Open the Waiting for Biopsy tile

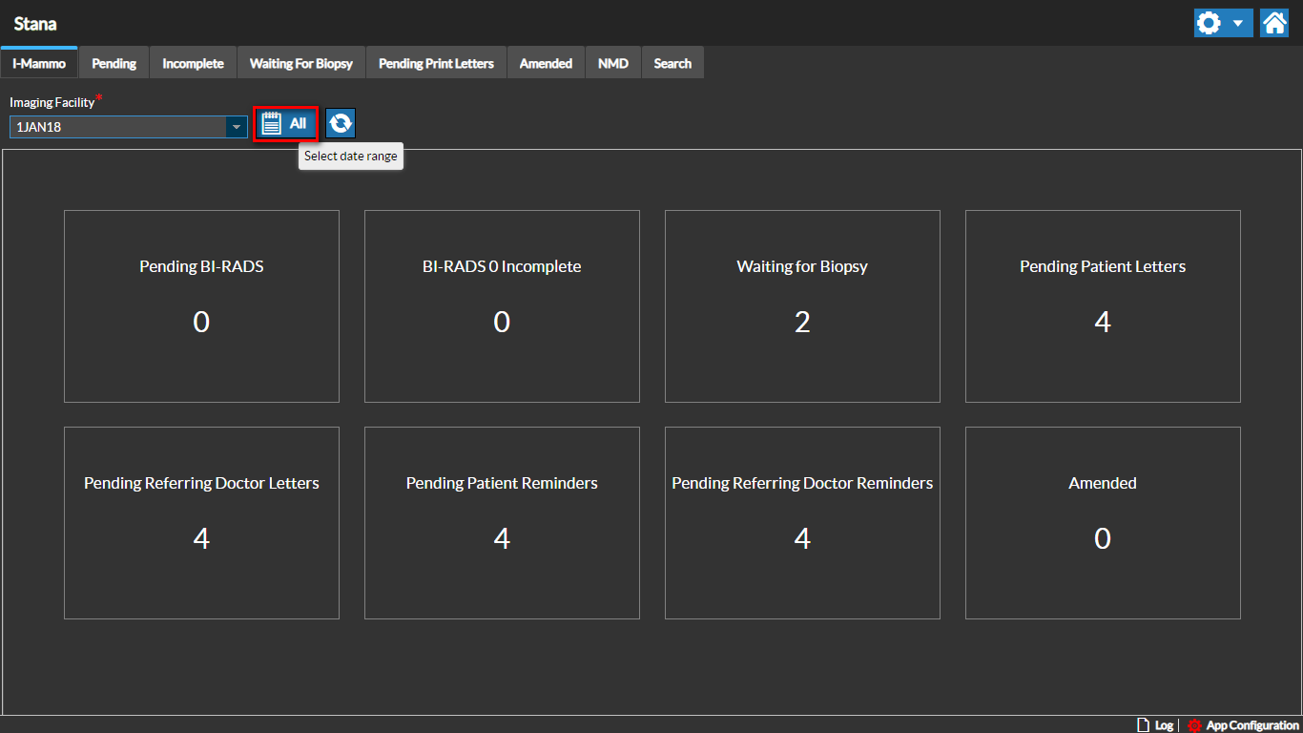pos(802,305)
